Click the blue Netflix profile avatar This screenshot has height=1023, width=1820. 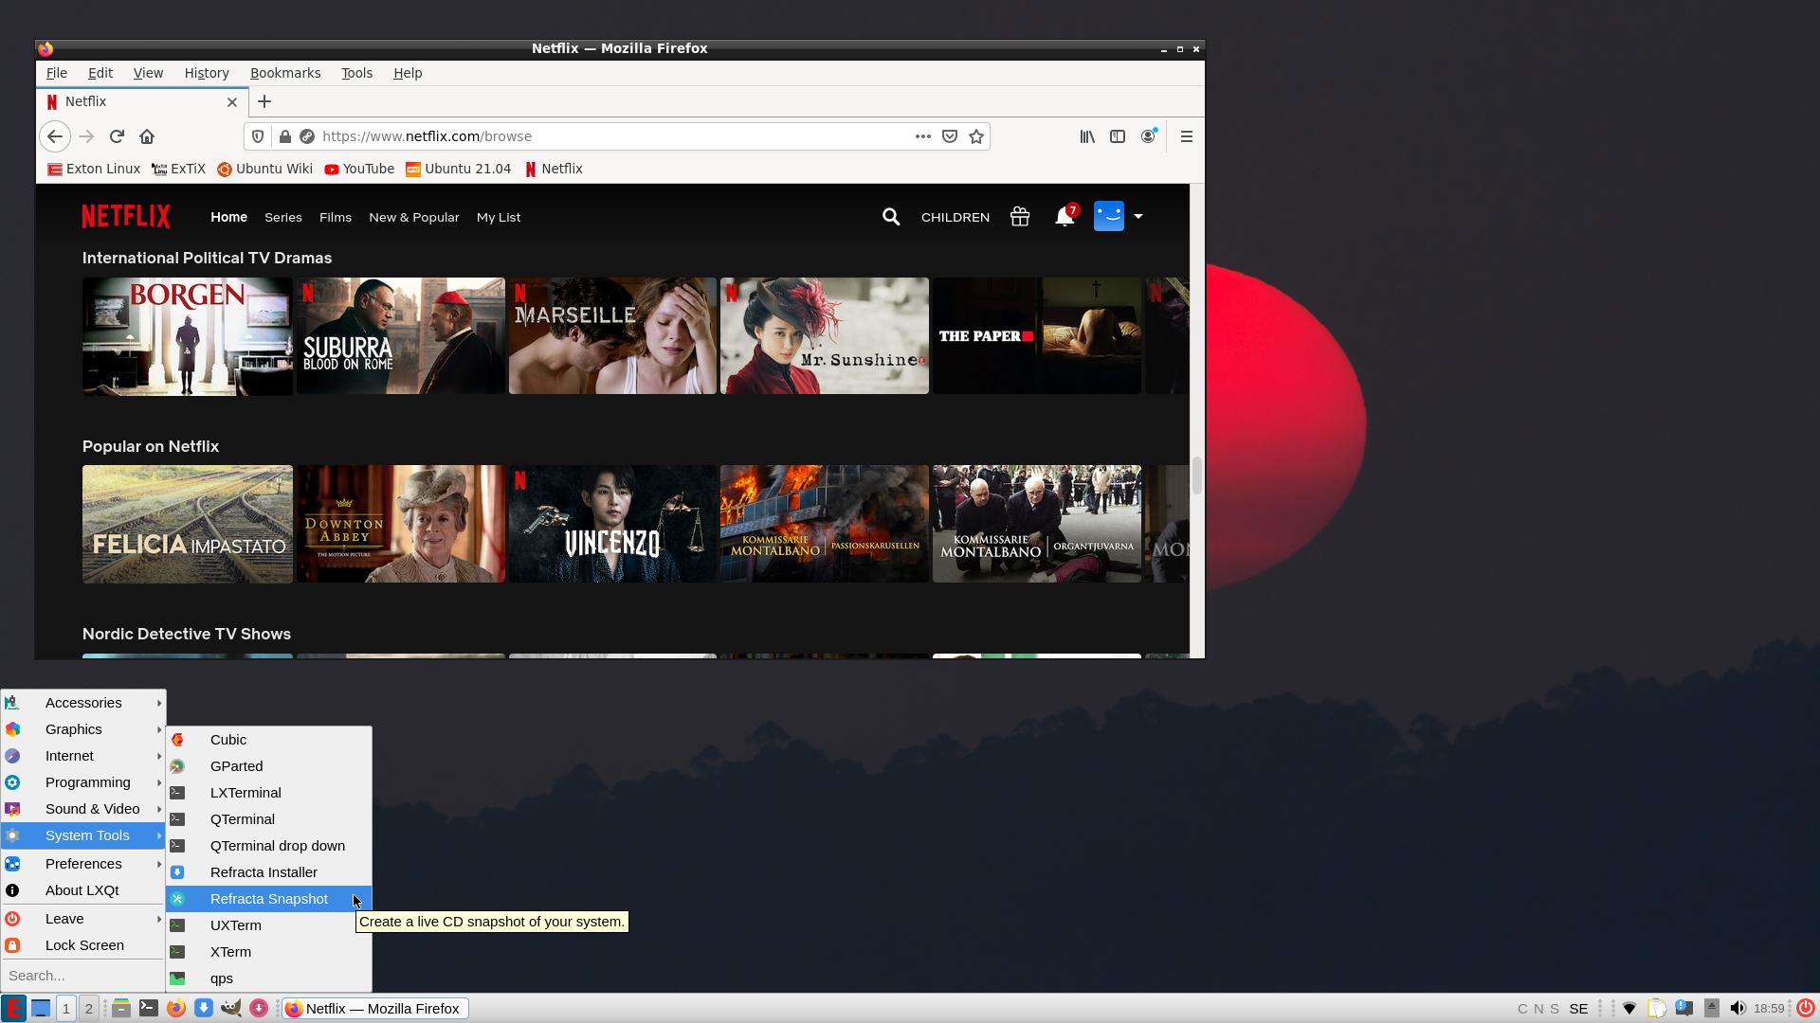pos(1109,217)
